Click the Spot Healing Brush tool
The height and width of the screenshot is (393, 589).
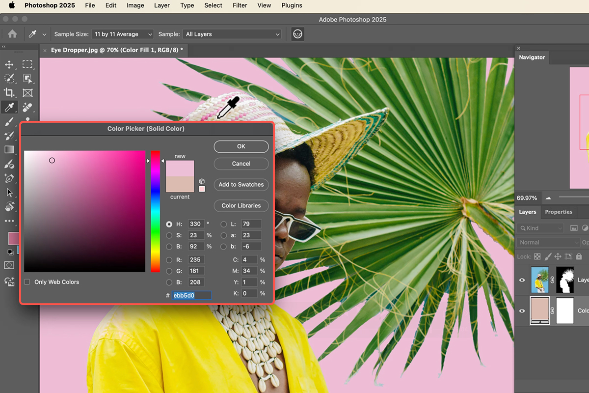(27, 107)
